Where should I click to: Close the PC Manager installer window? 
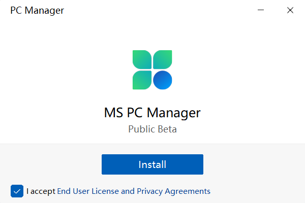coord(290,10)
